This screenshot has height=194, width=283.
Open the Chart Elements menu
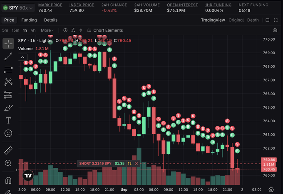(x=105, y=30)
